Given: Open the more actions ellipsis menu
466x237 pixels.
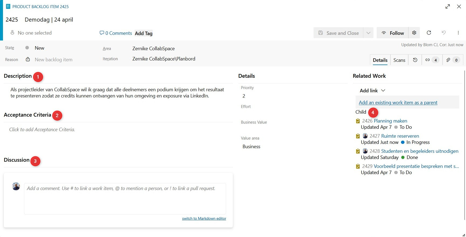Looking at the screenshot, I should point(458,33).
